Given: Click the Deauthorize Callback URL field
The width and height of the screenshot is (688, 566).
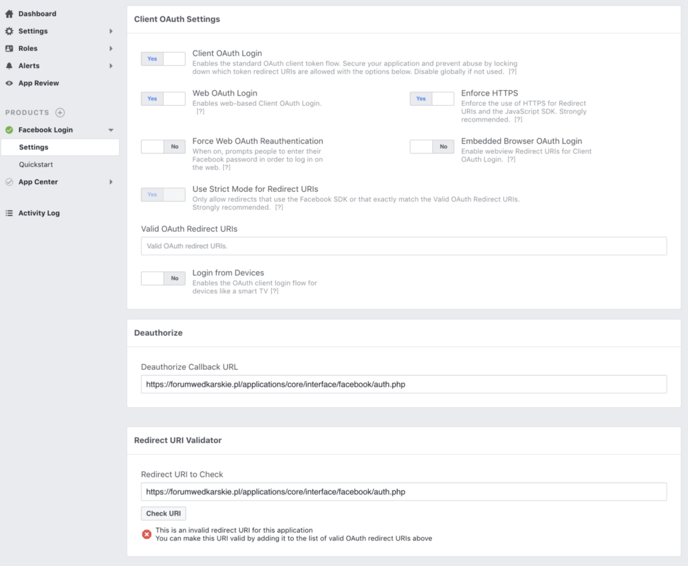Looking at the screenshot, I should point(404,384).
